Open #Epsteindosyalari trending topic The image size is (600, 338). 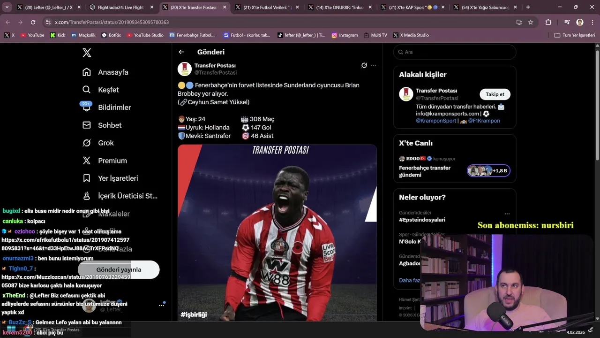(x=422, y=220)
